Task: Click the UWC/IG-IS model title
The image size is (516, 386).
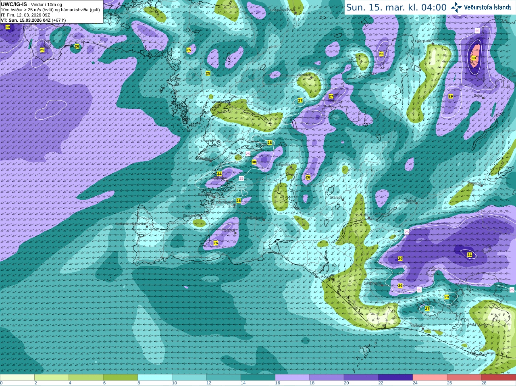Action: [x=14, y=4]
